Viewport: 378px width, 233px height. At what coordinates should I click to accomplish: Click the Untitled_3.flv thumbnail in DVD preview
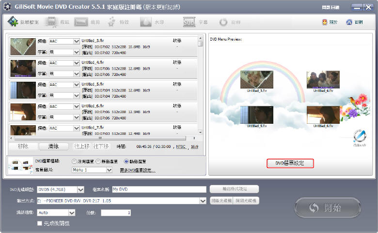(256, 79)
